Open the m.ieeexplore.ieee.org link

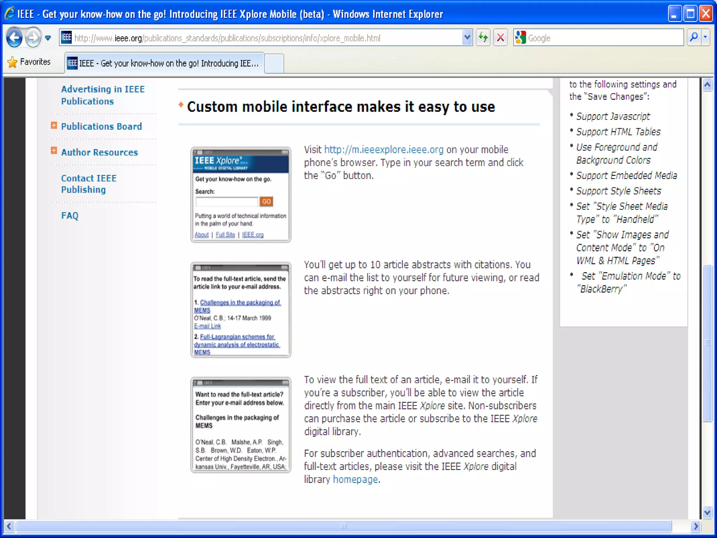[x=383, y=150]
